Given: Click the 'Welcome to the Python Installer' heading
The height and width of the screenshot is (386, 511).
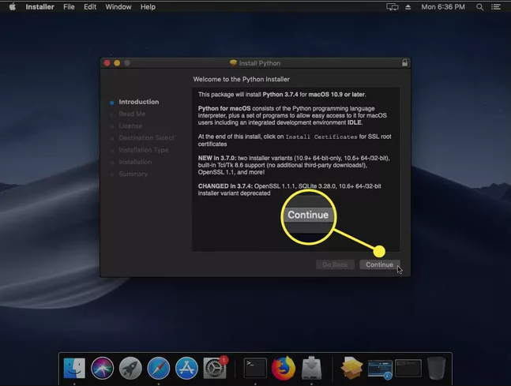Looking at the screenshot, I should pyautogui.click(x=241, y=79).
